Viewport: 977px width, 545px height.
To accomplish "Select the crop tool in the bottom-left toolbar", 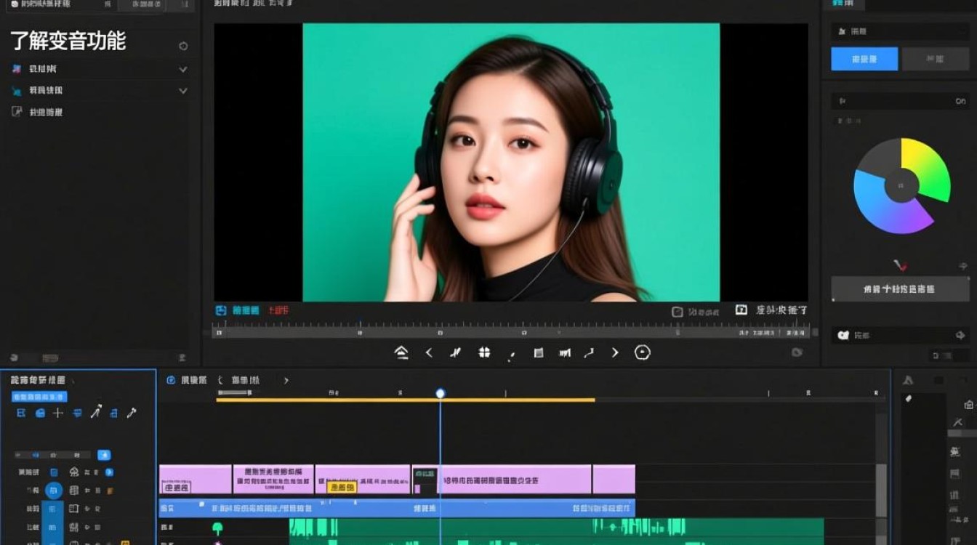I will 22,413.
